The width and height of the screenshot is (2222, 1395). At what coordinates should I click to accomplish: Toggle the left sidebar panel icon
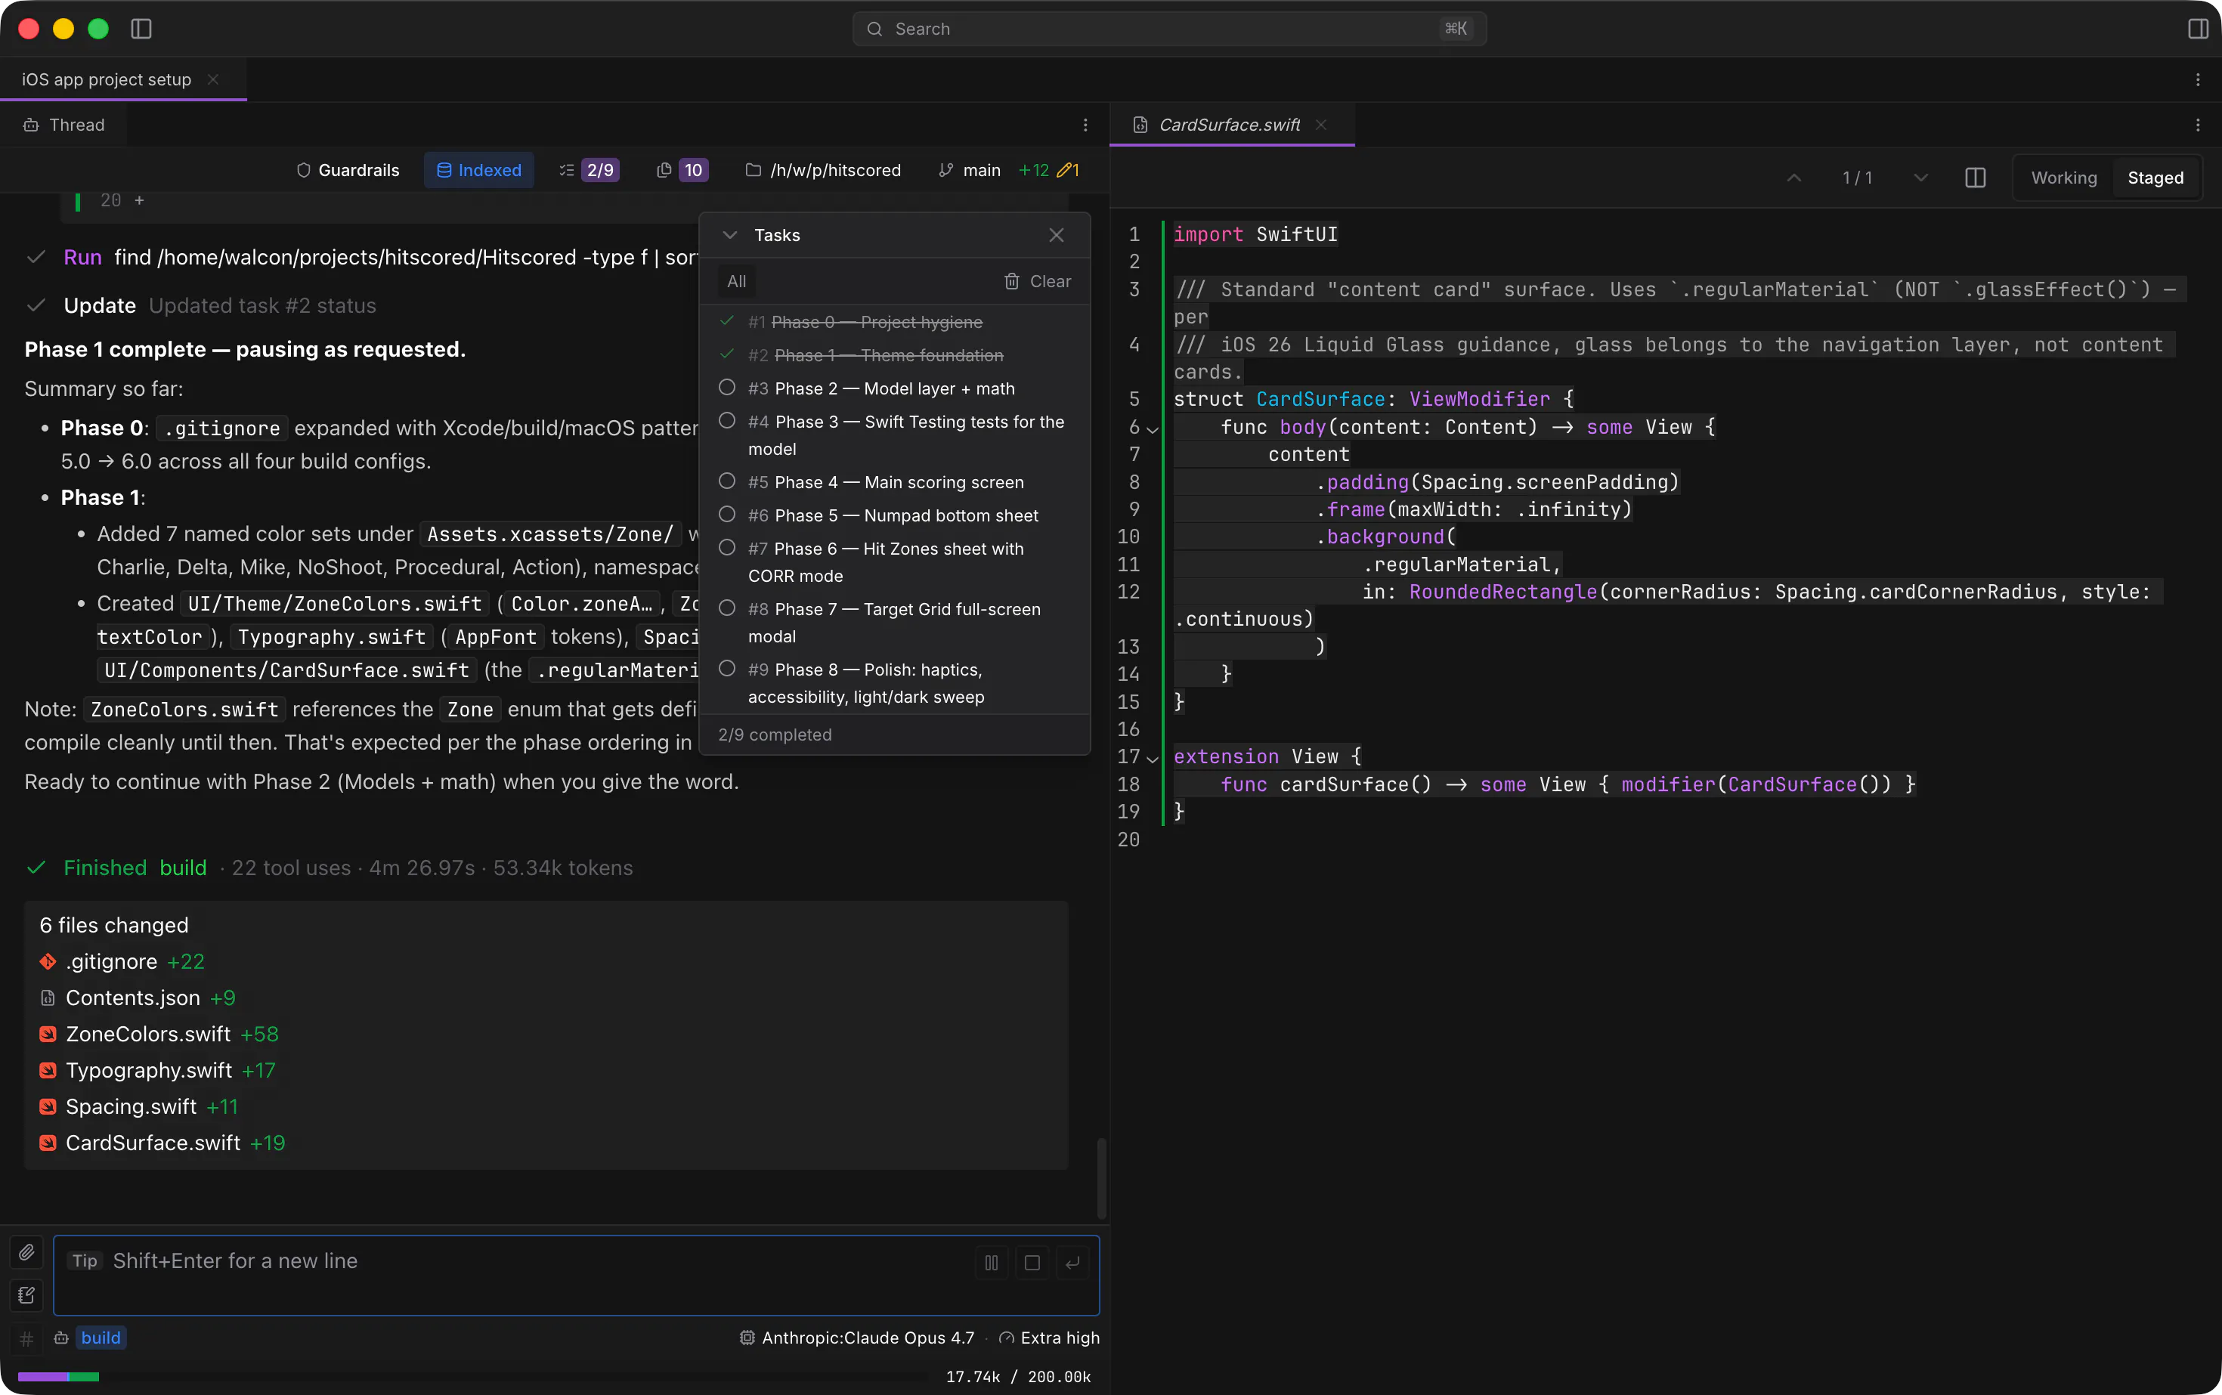141,29
